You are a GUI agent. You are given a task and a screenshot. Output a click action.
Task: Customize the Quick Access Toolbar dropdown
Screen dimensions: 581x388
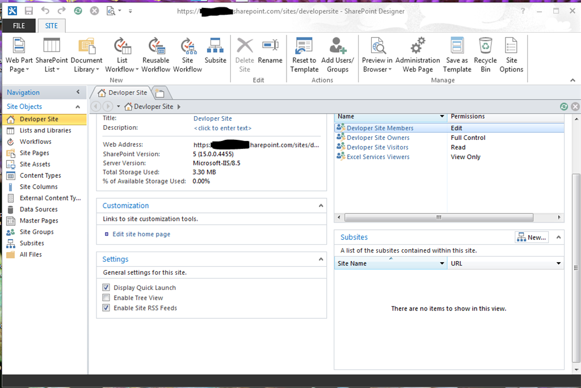coord(130,11)
